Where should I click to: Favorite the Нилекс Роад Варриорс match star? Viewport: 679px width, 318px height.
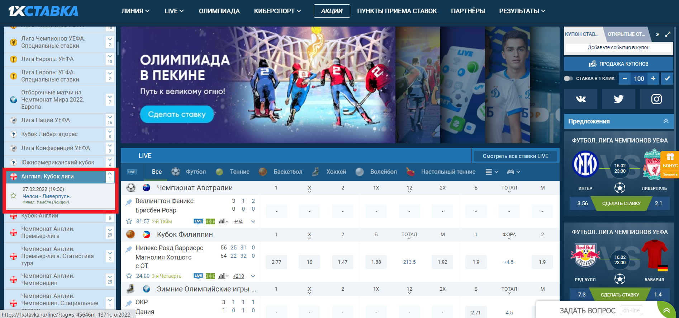(129, 276)
